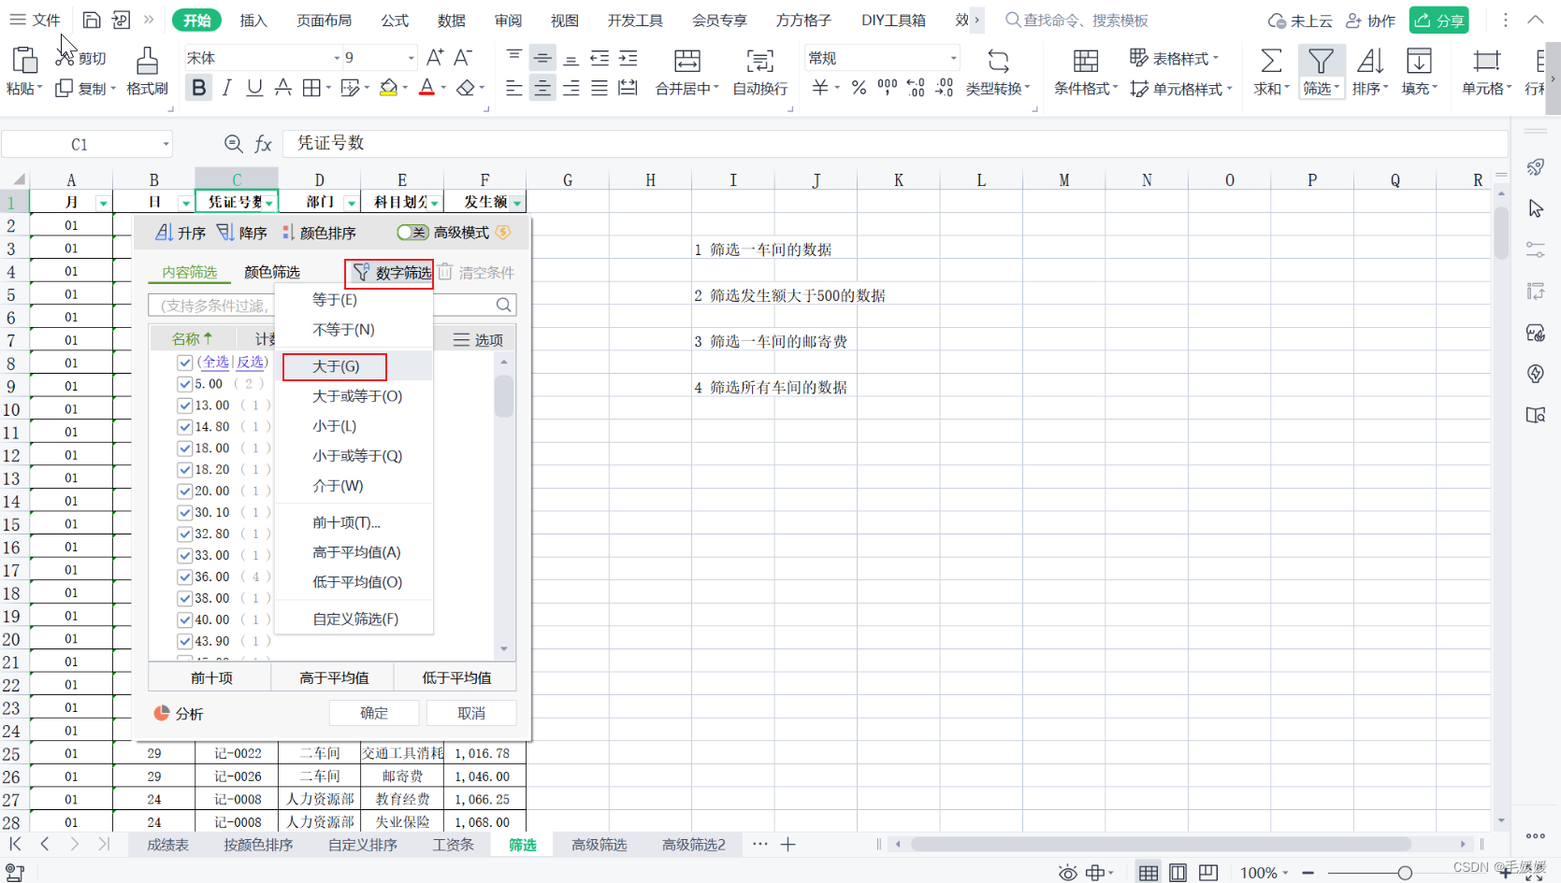Uncheck the 14.80 value checkbox

pos(185,427)
